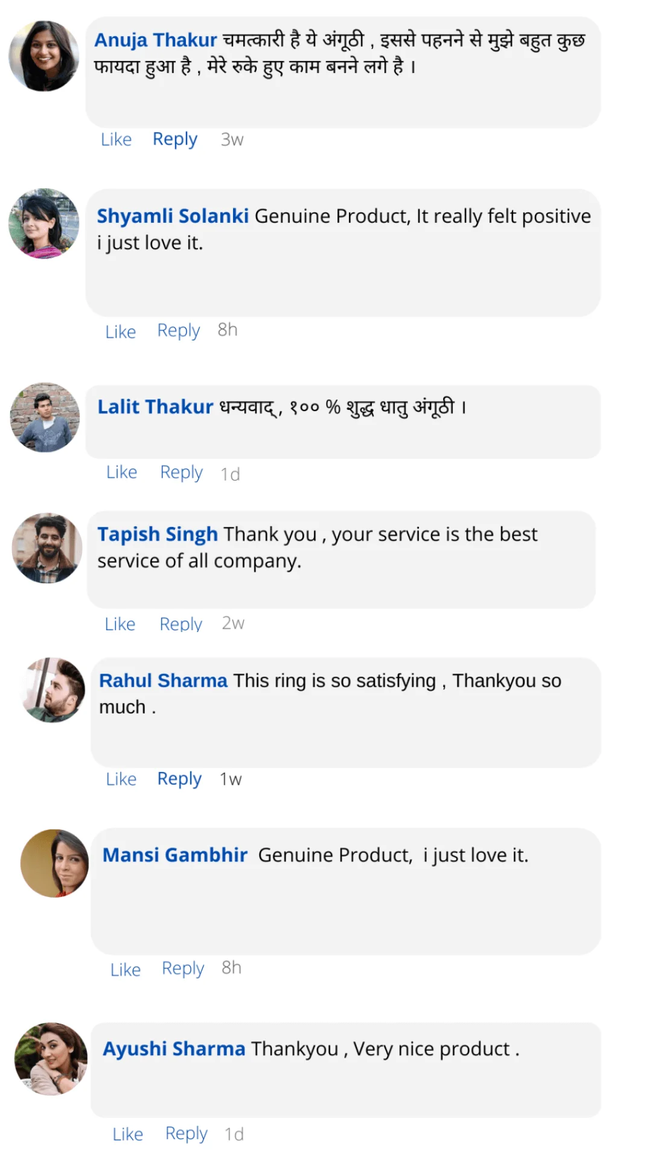Reply to Rahul Sharma's comment

(x=179, y=779)
